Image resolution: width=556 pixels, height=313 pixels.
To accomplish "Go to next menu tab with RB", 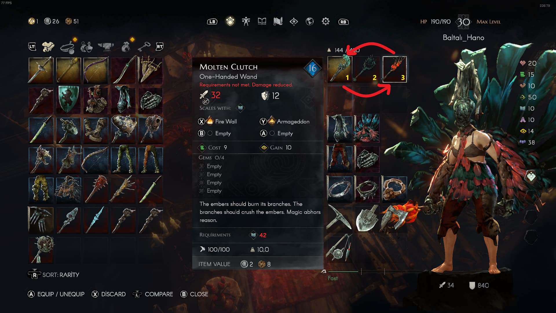I will tap(343, 22).
